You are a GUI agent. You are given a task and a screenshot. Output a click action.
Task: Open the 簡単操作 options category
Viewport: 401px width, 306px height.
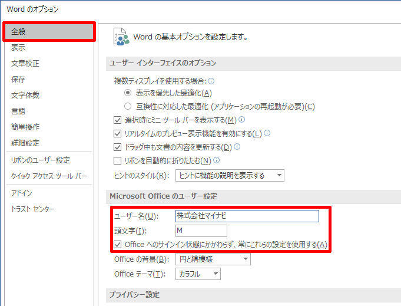coord(25,127)
